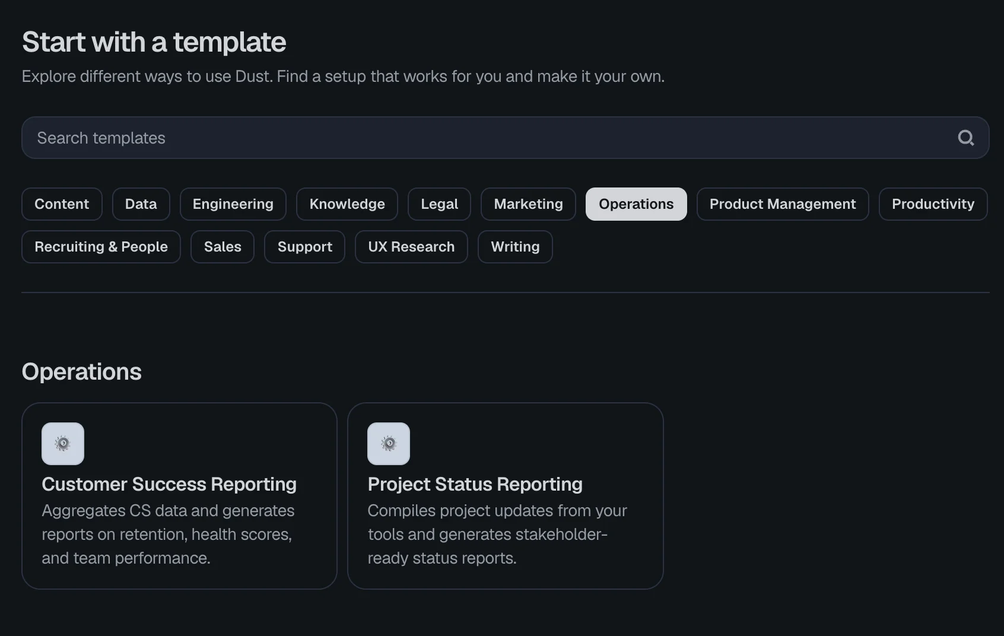Select the Legal category filter

pos(439,203)
